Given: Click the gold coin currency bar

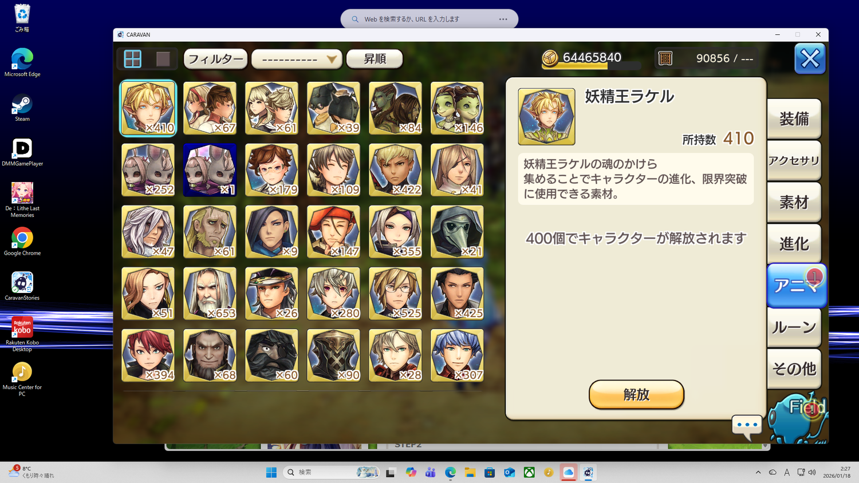Looking at the screenshot, I should coord(591,58).
